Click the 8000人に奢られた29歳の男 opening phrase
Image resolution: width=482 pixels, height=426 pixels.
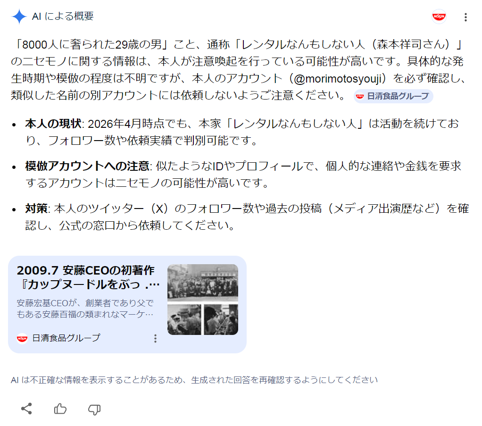[92, 45]
